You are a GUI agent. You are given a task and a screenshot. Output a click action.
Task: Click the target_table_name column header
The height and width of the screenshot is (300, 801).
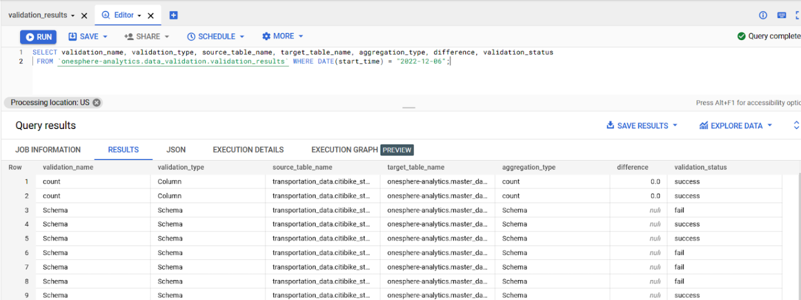click(x=416, y=167)
